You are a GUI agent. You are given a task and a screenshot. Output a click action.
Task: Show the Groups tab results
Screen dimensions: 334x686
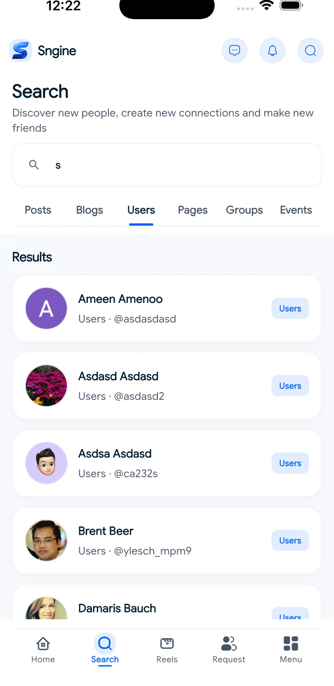click(x=244, y=210)
